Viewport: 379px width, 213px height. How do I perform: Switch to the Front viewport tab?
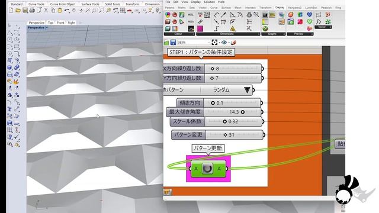point(60,22)
